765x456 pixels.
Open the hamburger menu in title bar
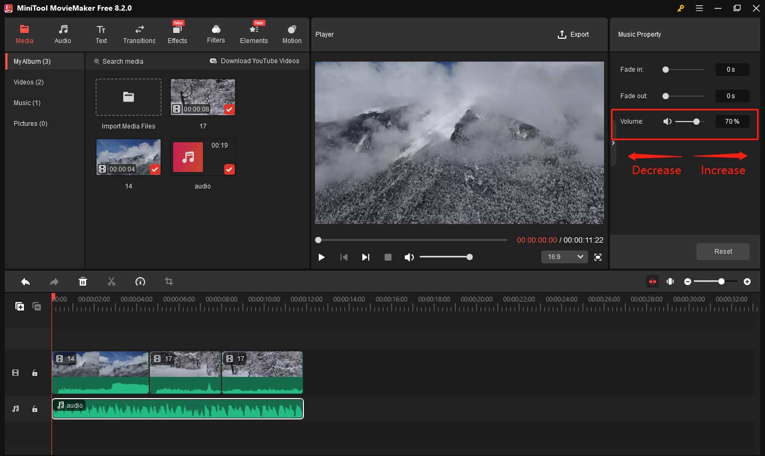tap(700, 8)
